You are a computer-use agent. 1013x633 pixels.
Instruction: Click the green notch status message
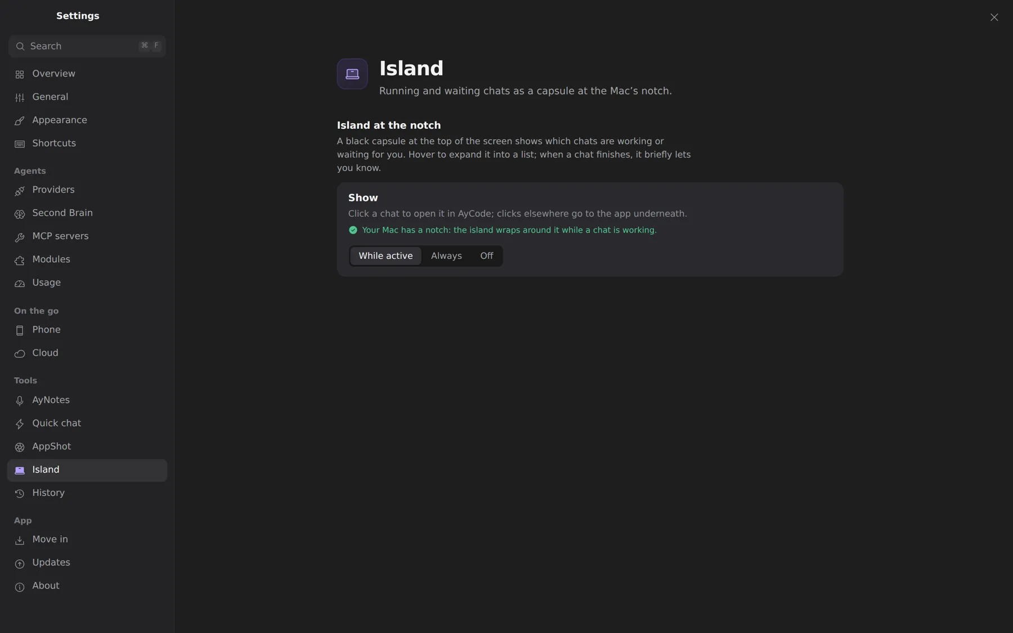[x=509, y=230]
